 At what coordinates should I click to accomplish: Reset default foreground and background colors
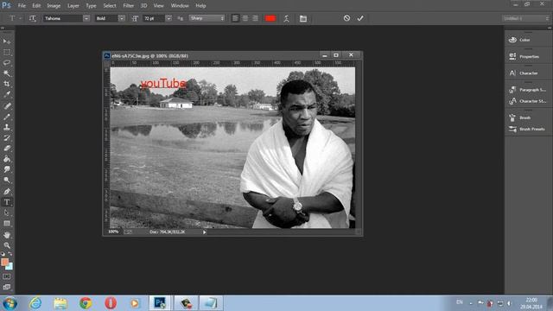(x=3, y=254)
